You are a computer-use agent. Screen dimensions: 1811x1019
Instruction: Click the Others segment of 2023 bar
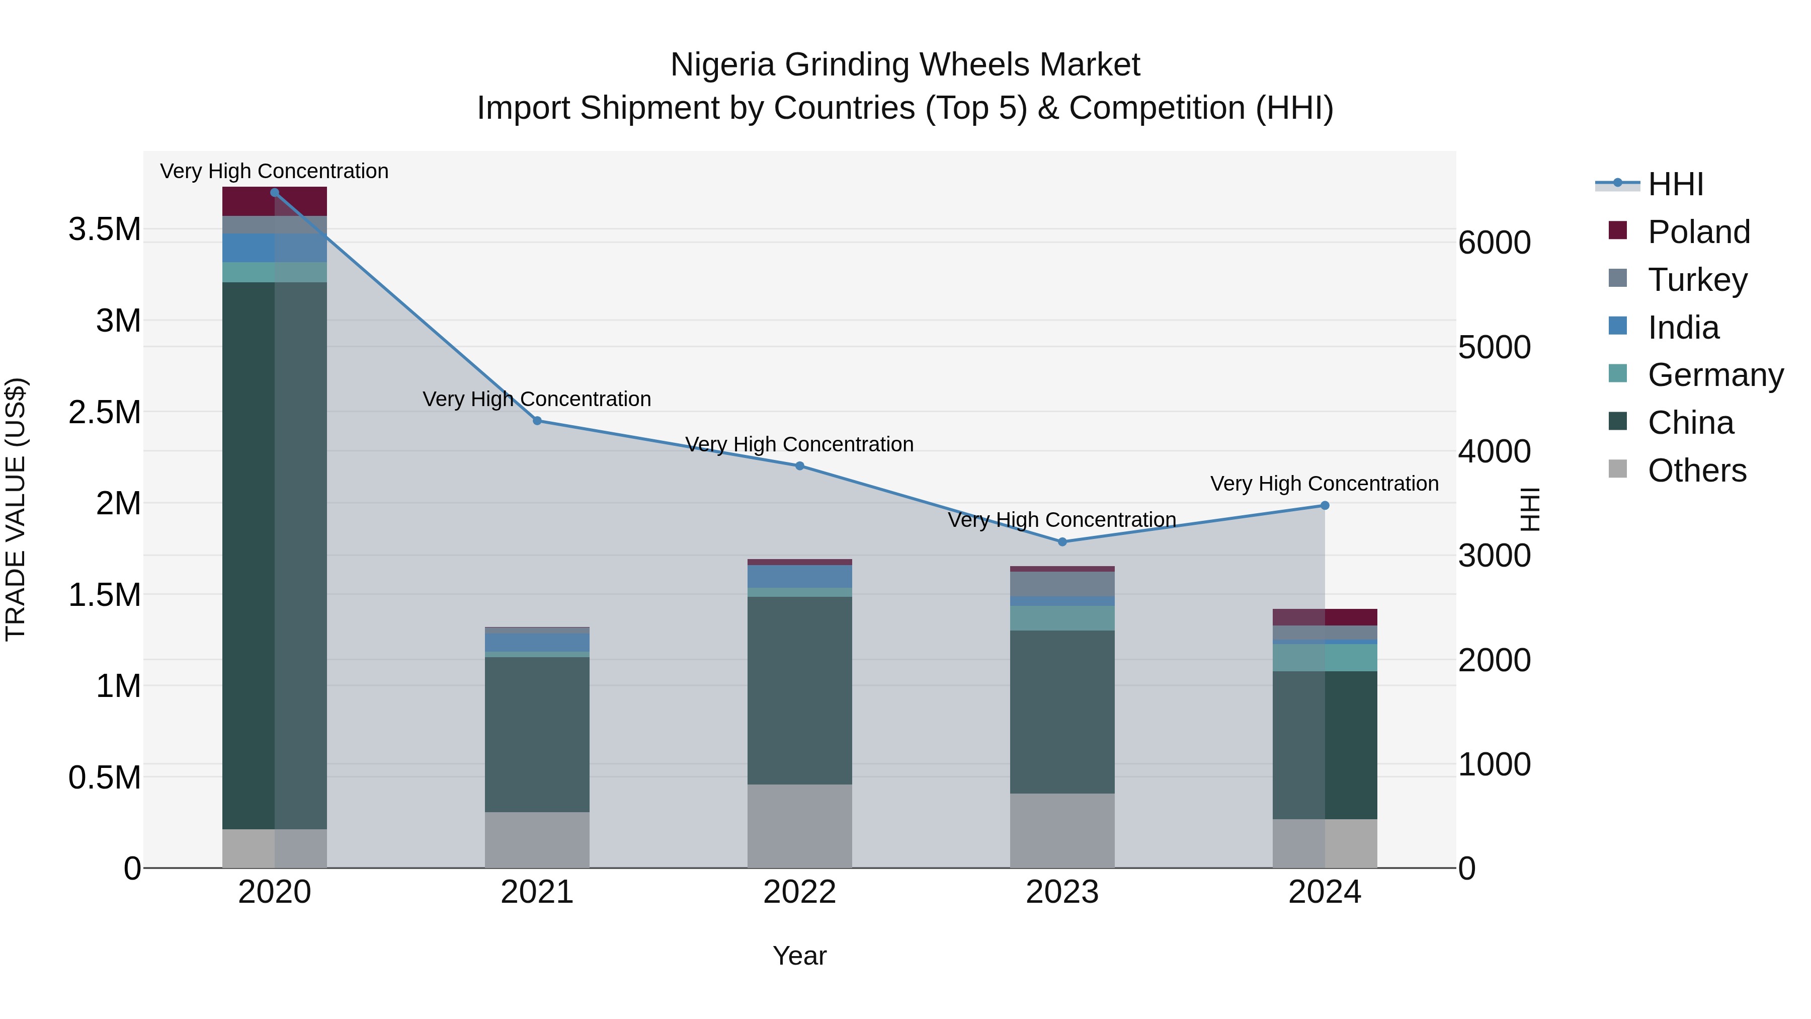tap(1062, 830)
